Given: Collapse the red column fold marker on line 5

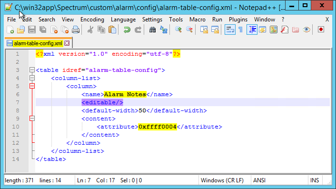Looking at the screenshot, I should point(32,86).
